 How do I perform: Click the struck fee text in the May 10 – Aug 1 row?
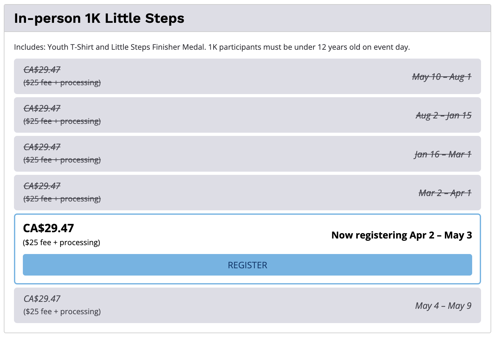(x=62, y=83)
